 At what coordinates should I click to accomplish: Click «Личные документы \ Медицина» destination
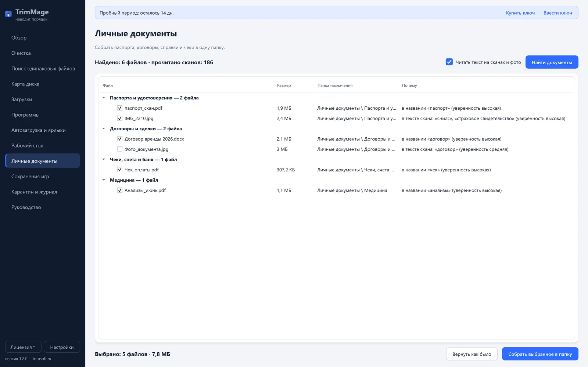tap(352, 190)
